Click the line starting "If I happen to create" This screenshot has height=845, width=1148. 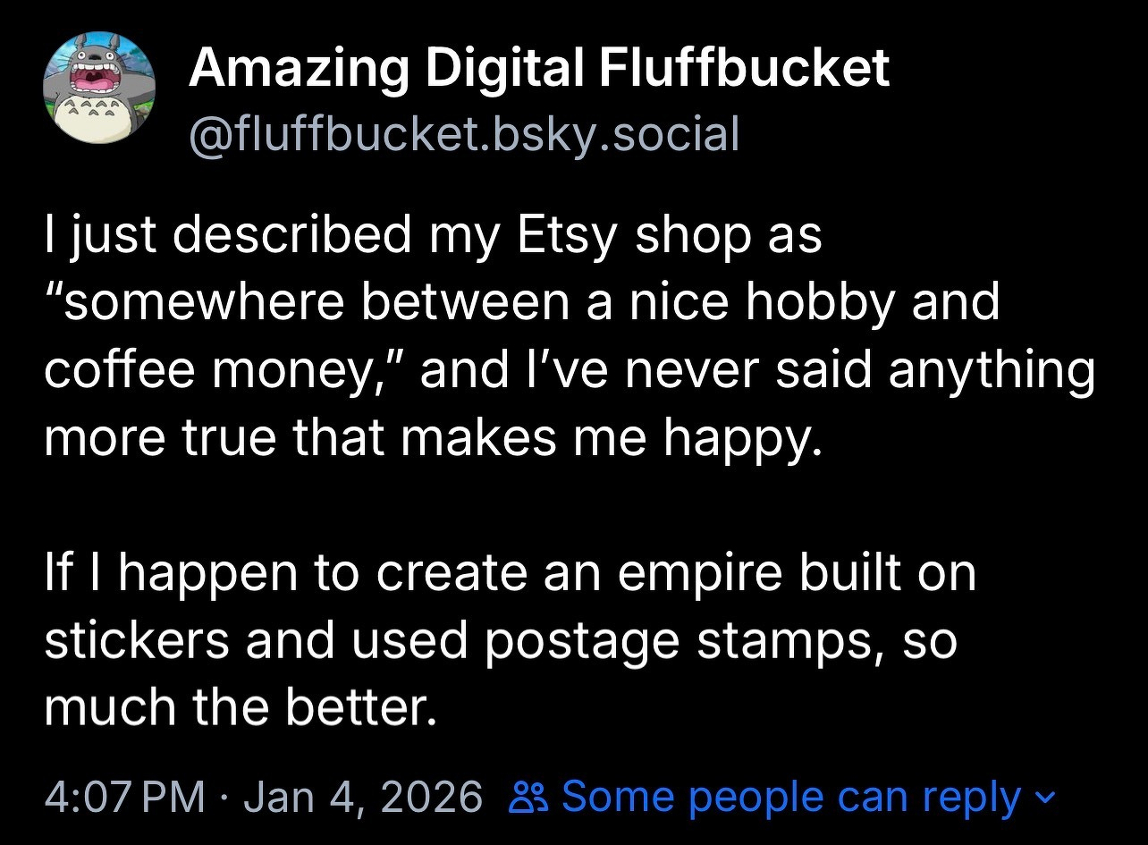click(x=510, y=572)
